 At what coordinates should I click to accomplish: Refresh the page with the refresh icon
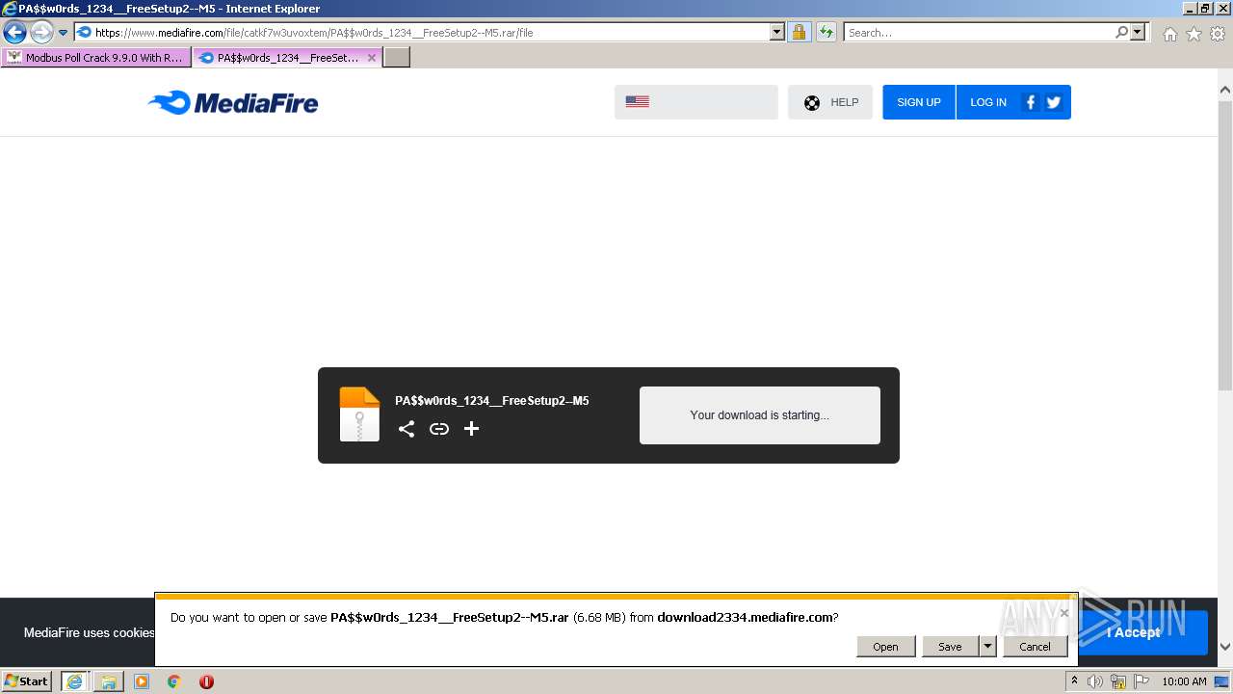(x=826, y=33)
